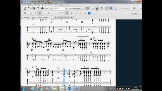
Task: Click the zoom percentage field showing 100%
Action: (x=60, y=8)
